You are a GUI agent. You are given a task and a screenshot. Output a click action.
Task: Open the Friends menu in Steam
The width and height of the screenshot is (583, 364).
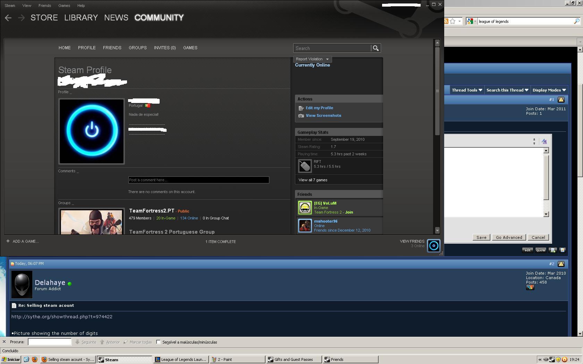coord(45,6)
